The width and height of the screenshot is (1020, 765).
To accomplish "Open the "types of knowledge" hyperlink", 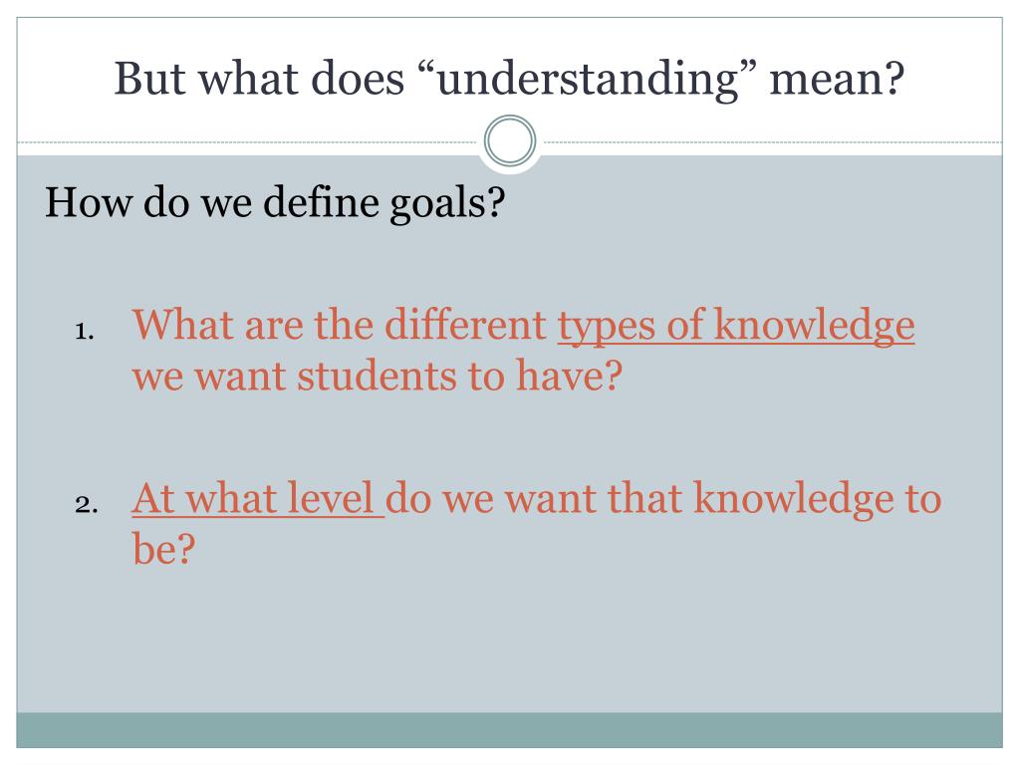I will click(x=736, y=326).
